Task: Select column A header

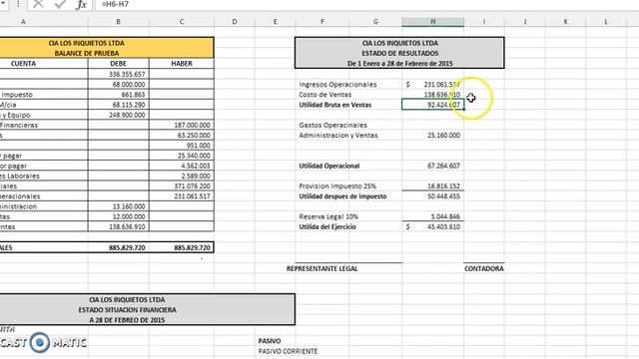Action: (x=23, y=22)
